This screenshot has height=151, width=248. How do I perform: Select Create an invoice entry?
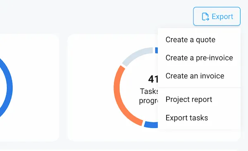195,76
